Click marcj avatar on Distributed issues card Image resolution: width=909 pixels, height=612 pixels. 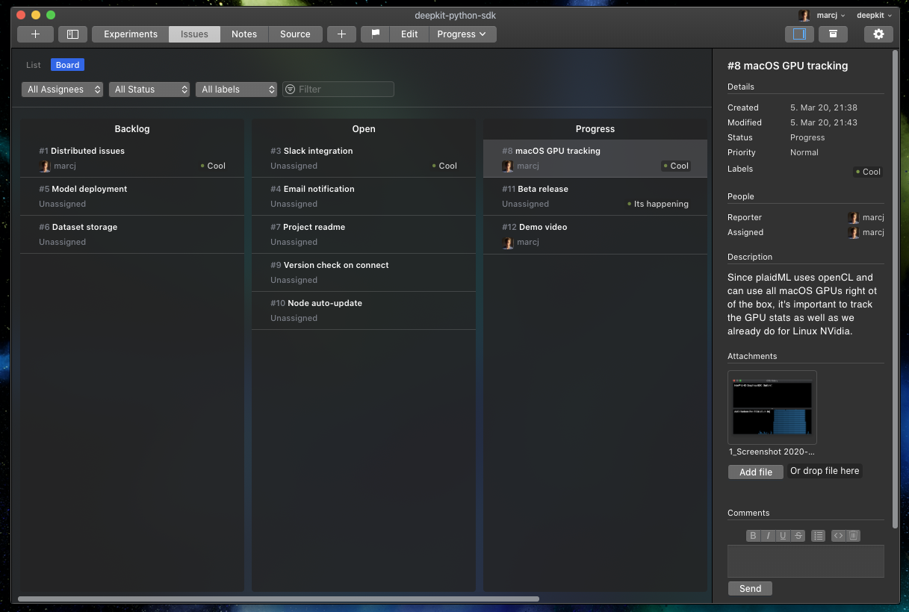tap(45, 166)
